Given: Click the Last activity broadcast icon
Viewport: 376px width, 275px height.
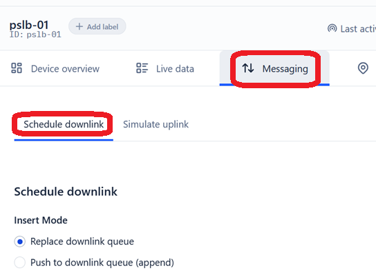Looking at the screenshot, I should [x=332, y=29].
